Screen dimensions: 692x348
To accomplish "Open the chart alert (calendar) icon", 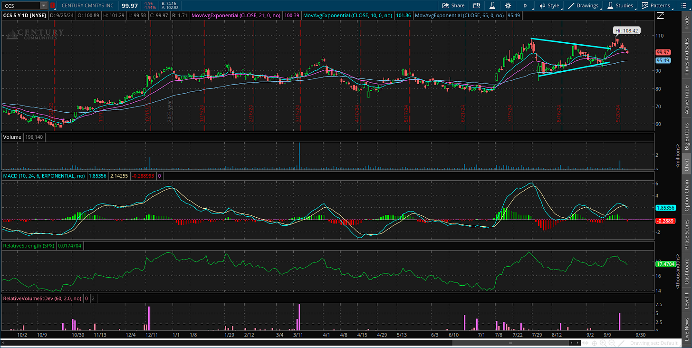I will 477,6.
